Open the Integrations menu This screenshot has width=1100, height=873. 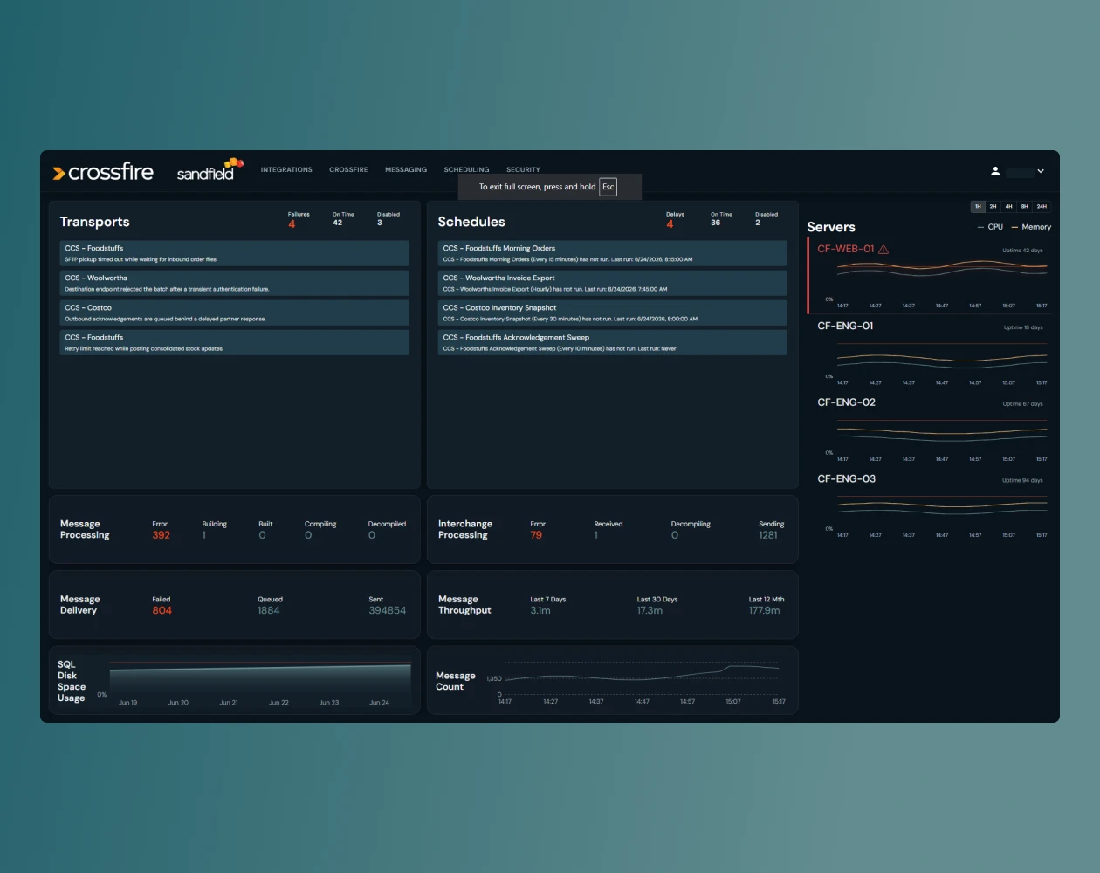pos(286,169)
